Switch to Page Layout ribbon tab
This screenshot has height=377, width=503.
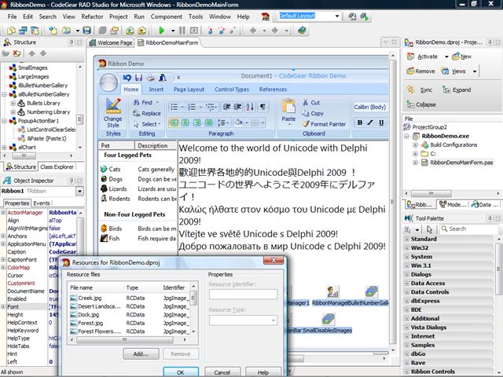(189, 90)
